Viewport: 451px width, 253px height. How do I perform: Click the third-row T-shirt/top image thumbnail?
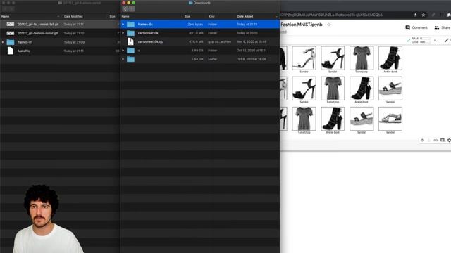pyautogui.click(x=304, y=119)
